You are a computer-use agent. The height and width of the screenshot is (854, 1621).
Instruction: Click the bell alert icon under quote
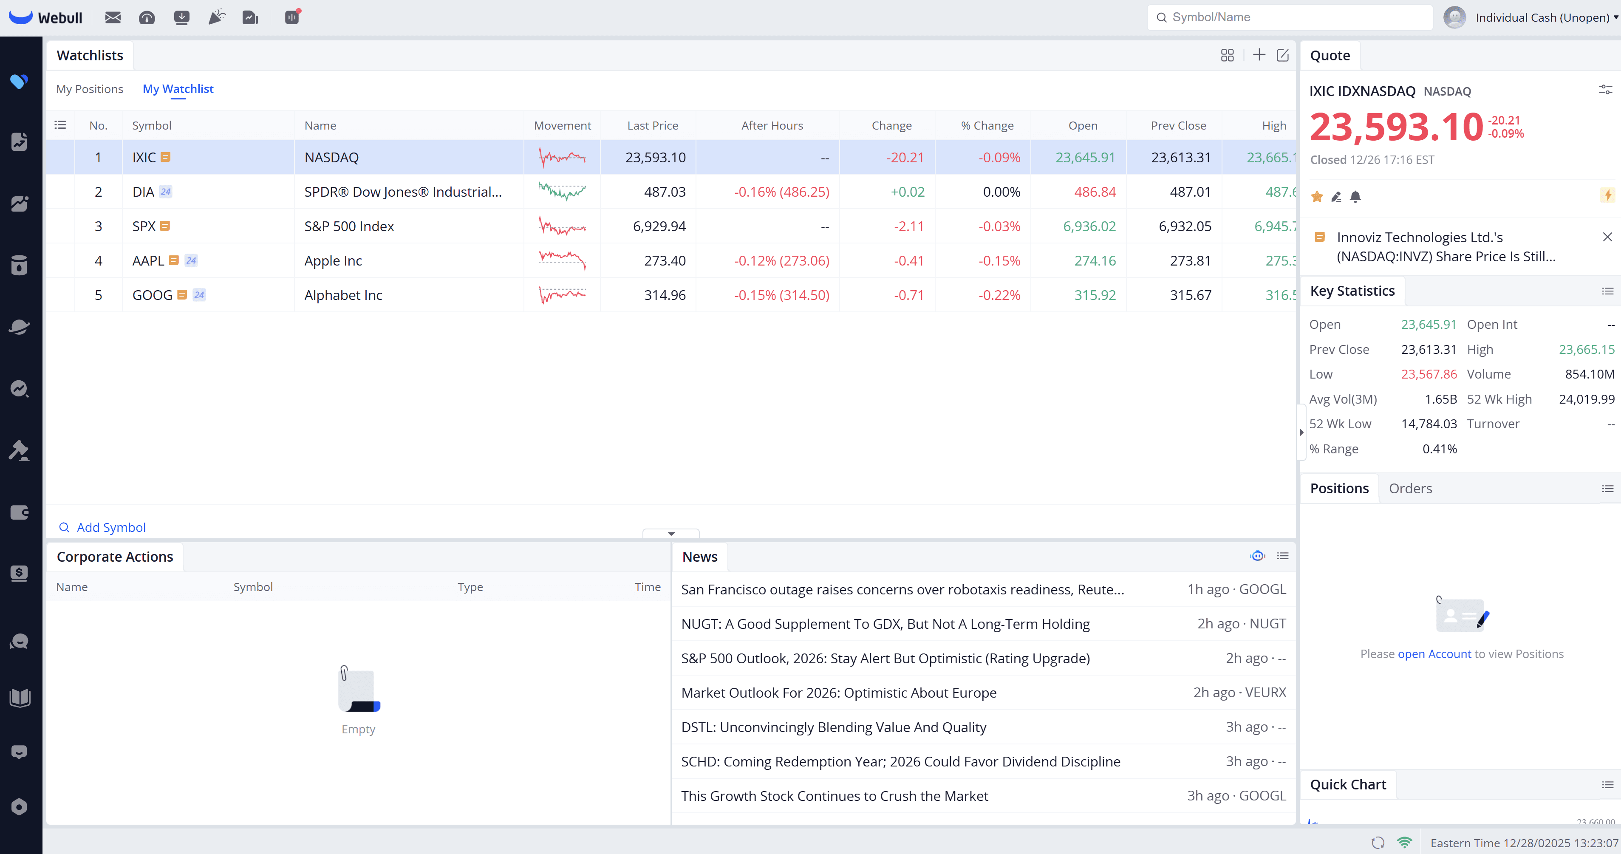coord(1355,197)
